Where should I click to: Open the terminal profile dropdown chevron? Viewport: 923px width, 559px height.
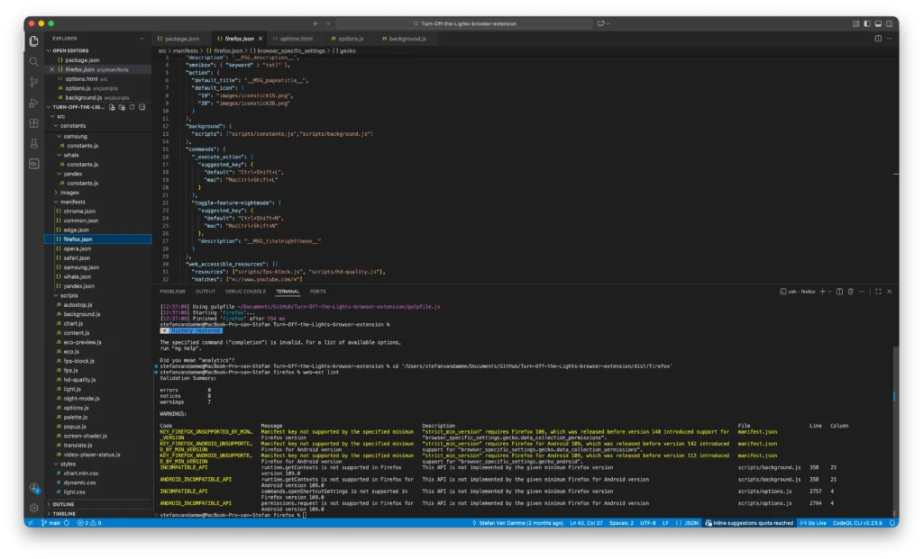coord(829,291)
